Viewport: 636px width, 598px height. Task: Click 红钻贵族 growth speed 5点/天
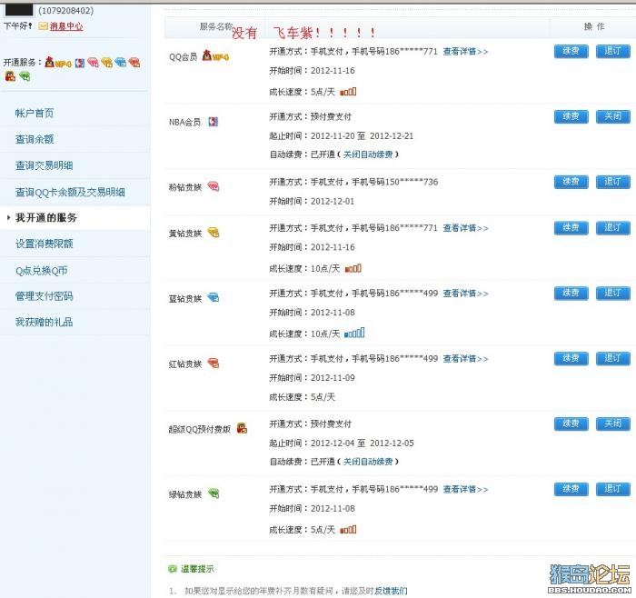(x=323, y=397)
